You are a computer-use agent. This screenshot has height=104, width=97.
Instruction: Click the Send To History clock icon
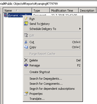click(x=26, y=24)
